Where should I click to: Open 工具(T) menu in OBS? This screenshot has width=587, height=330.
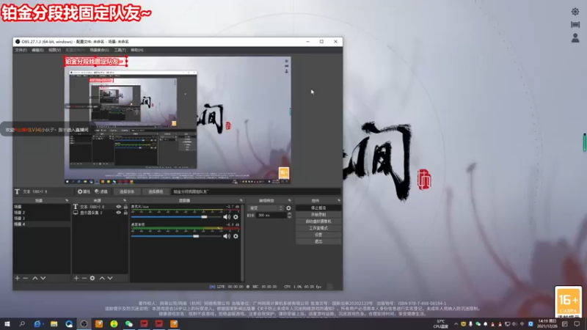coord(120,50)
